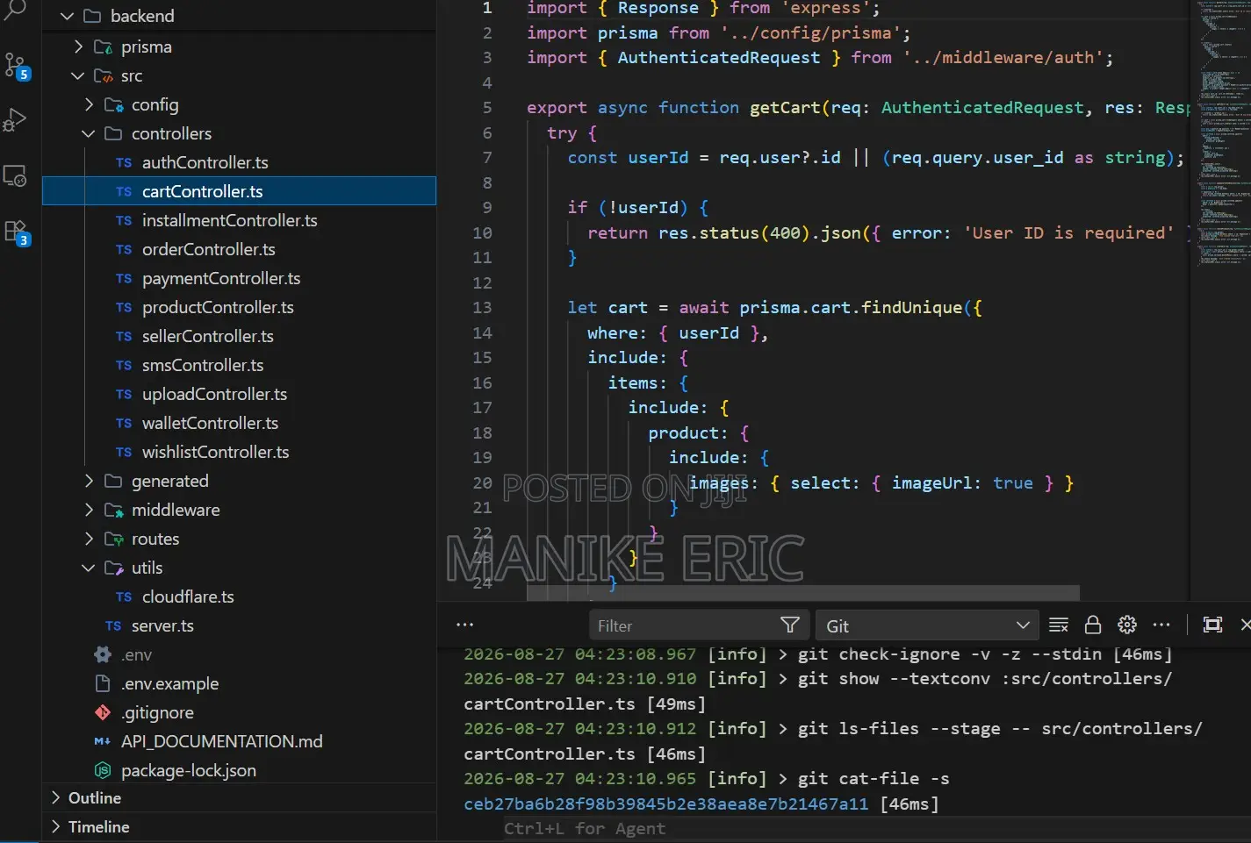The image size is (1251, 843).
Task: Open Extensions view with badge 3
Action: 16,232
